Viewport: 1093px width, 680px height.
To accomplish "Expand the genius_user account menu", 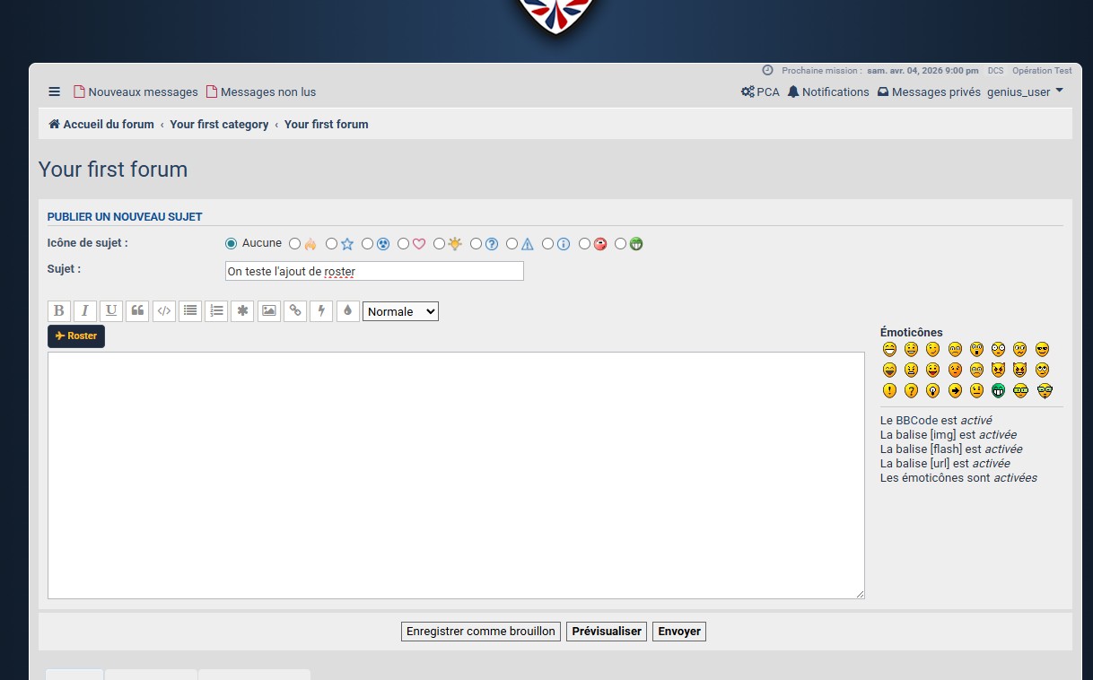I will click(x=1026, y=92).
